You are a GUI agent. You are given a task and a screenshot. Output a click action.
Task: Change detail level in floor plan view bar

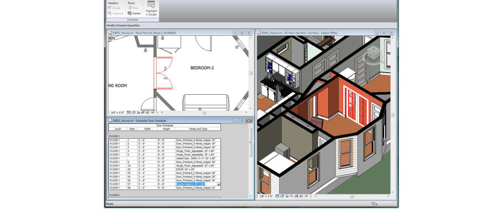click(x=129, y=112)
